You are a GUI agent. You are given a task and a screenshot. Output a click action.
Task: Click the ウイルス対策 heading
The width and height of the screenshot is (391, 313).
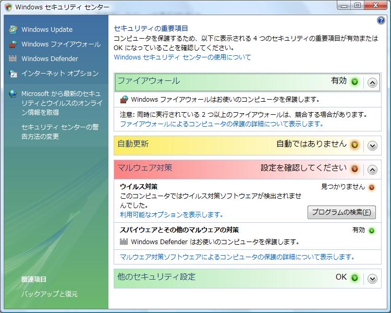[x=139, y=186]
